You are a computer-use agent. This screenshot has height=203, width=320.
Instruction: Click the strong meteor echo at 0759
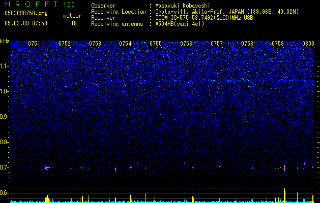click(x=284, y=168)
